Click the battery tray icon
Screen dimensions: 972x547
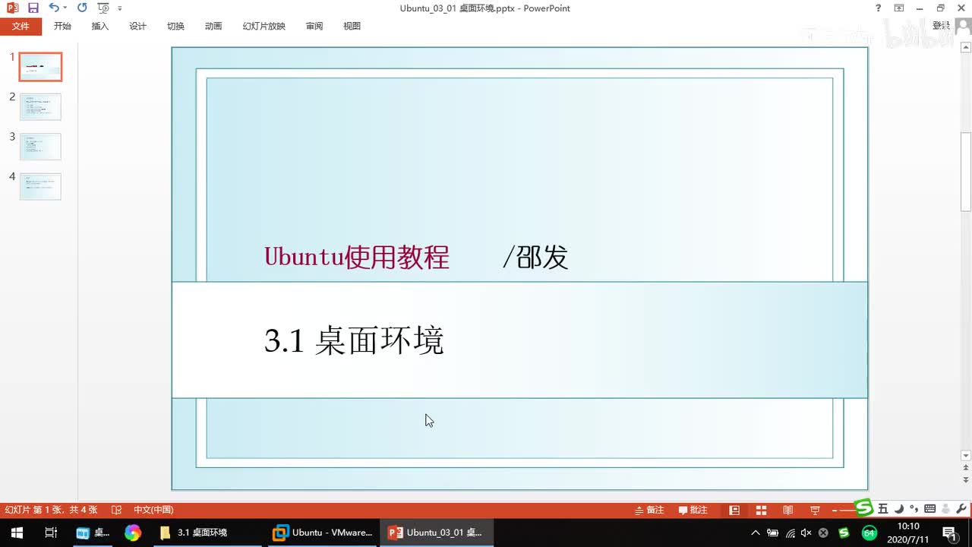coord(773,533)
